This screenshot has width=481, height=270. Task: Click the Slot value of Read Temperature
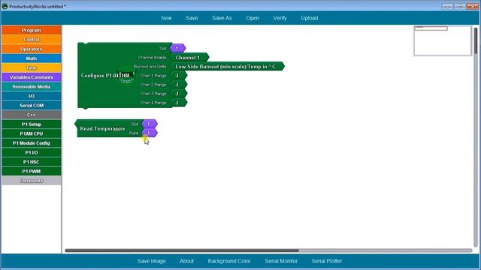[150, 124]
